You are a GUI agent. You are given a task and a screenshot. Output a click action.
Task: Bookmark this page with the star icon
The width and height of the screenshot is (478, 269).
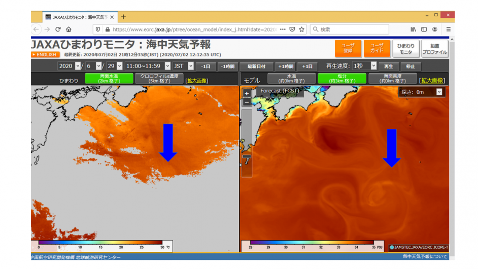[x=301, y=29]
